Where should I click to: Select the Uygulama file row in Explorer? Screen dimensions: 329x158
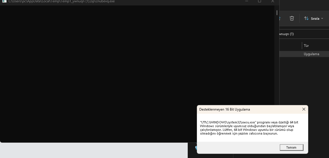coord(304,54)
